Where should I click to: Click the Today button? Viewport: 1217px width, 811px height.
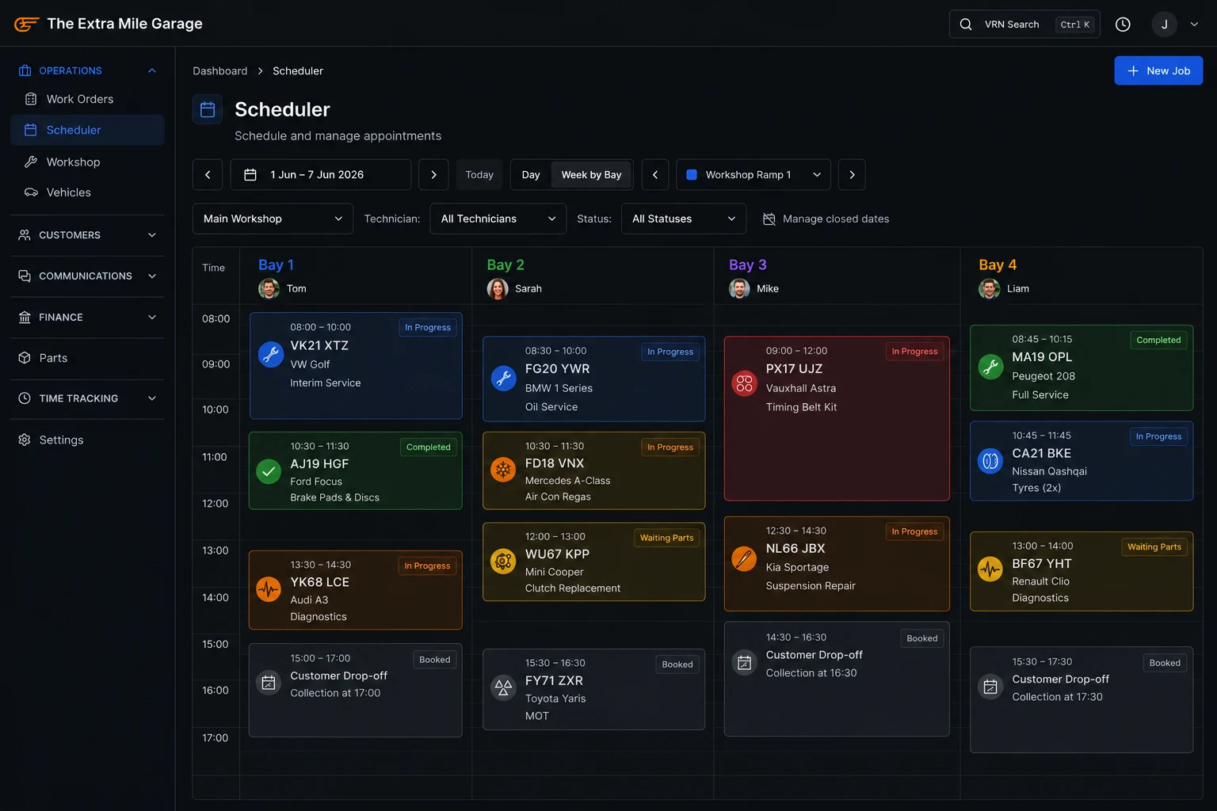coord(479,175)
